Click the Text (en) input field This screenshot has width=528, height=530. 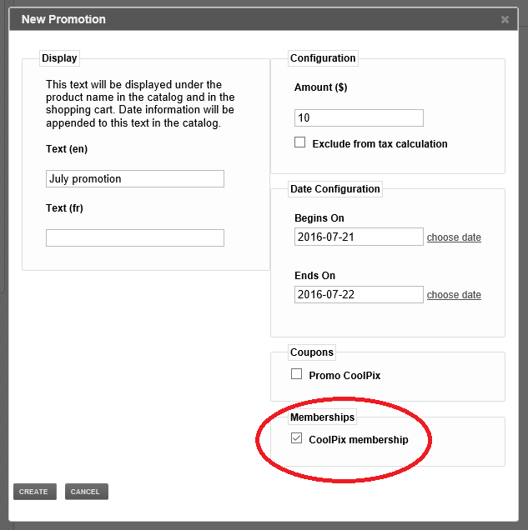pyautogui.click(x=135, y=179)
